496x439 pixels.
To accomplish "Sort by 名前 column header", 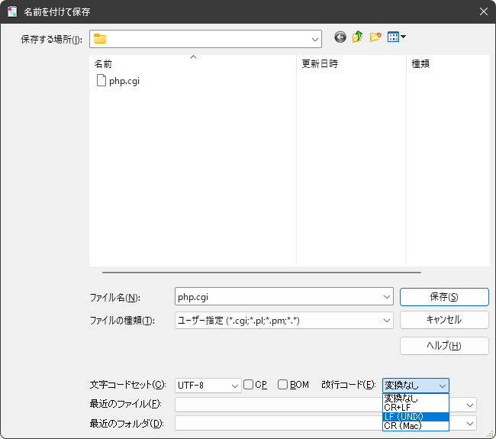I will tap(193, 64).
